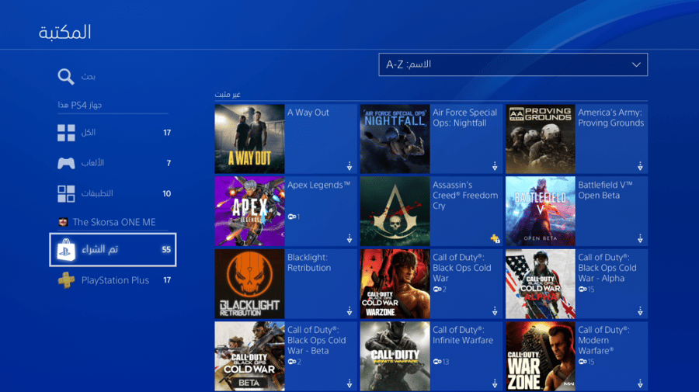
Task: Open Call of Duty Black Ops Cold War cover
Action: [x=395, y=284]
